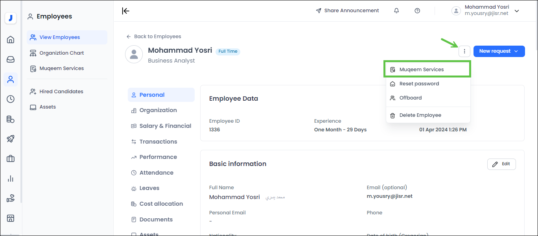Expand the New request dropdown
Viewport: 538px width, 236px height.
coord(499,51)
